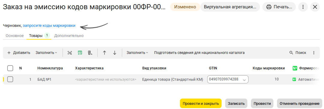Viewport: 324px width, 109px height.
Task: Expand the GTIN 04907039974288 dropdown arrow
Action: click(x=244, y=80)
